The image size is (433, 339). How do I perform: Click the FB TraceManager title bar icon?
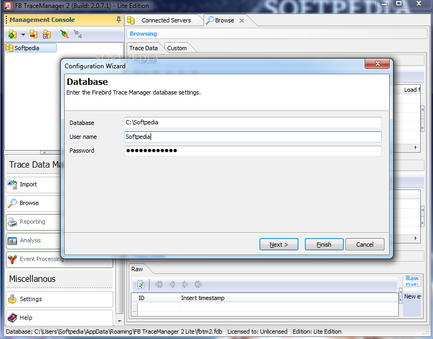point(7,6)
